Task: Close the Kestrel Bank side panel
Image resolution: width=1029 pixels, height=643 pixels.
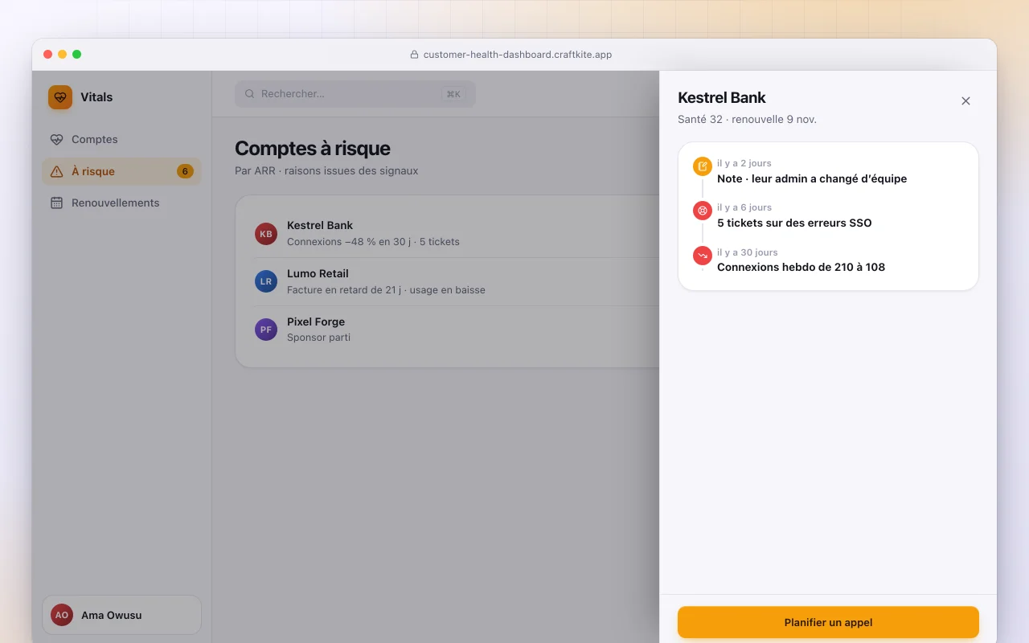Action: coord(965,100)
